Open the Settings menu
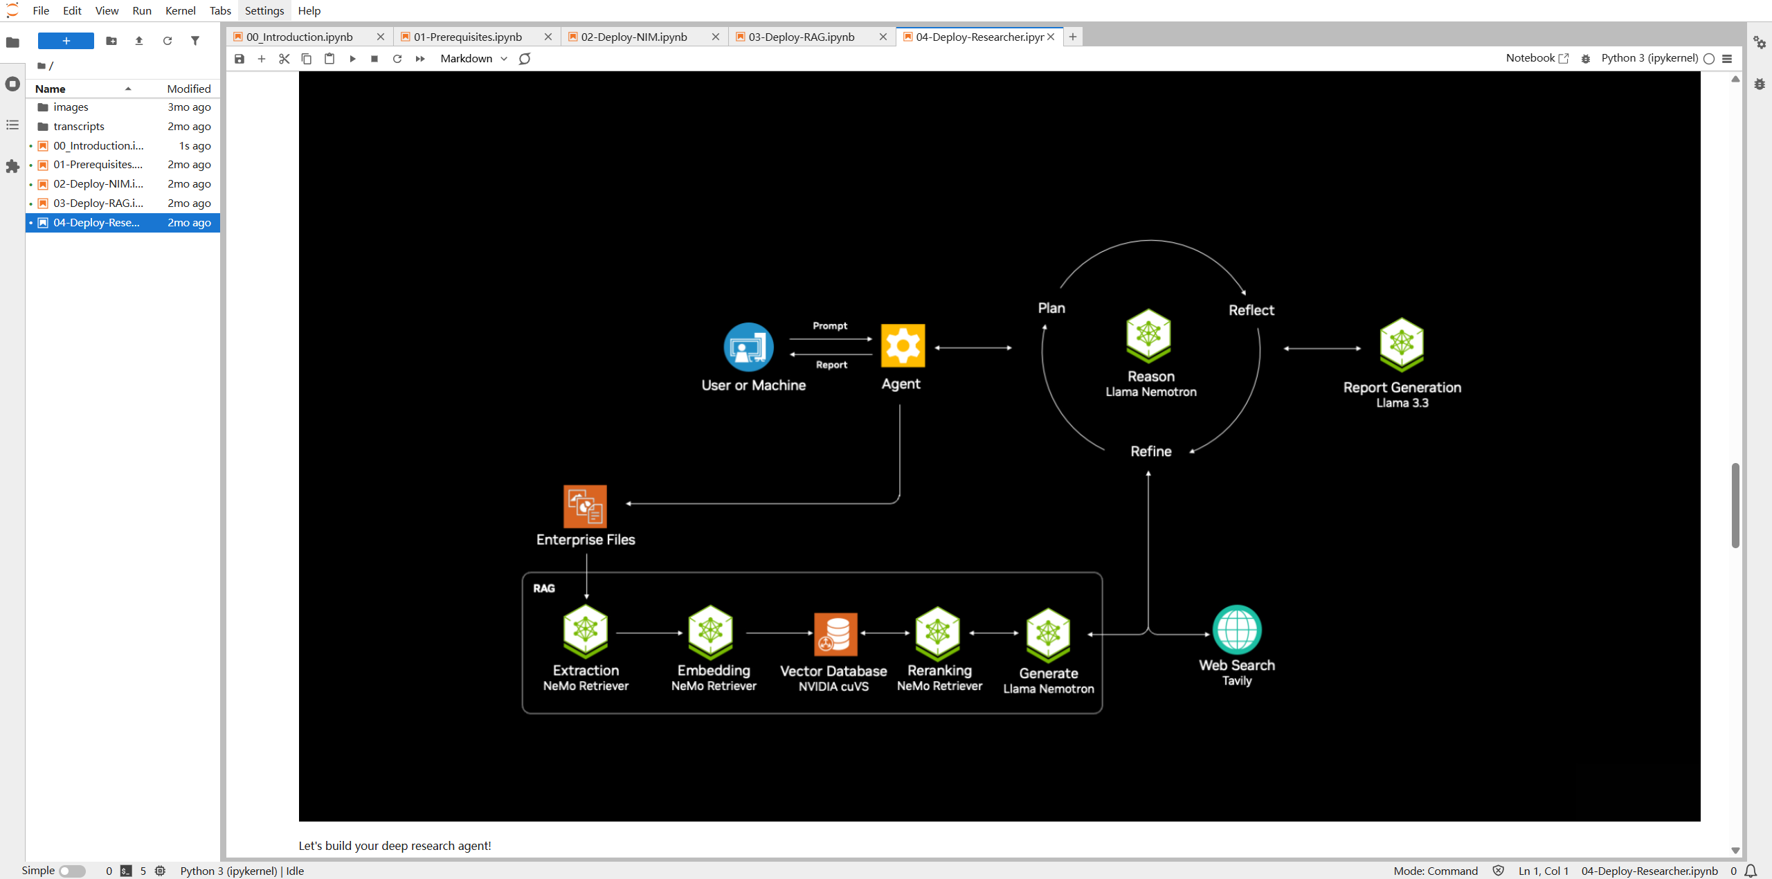Viewport: 1772px width, 879px height. [x=264, y=10]
